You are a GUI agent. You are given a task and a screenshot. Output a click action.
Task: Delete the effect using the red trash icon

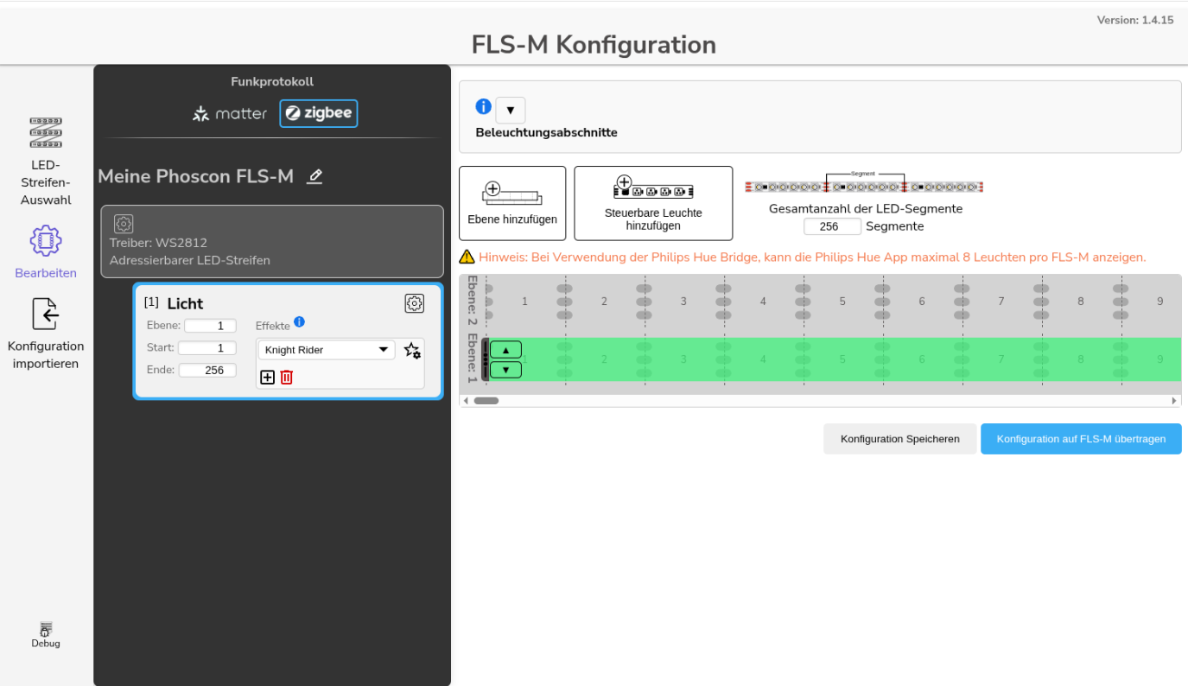[x=285, y=378]
